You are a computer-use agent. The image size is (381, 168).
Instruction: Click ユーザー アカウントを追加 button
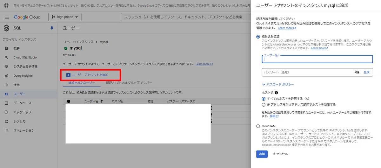point(87,75)
